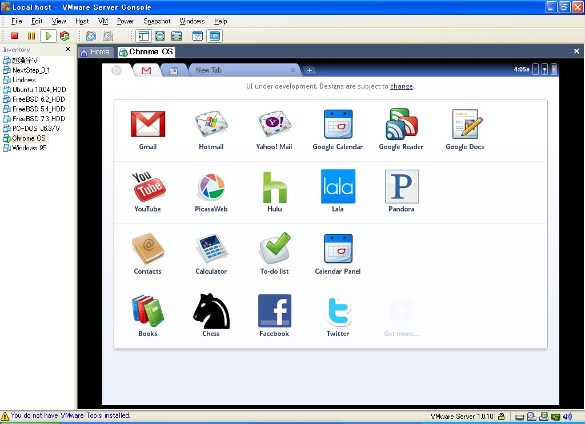Open the Host menu
The image size is (585, 424).
(82, 21)
